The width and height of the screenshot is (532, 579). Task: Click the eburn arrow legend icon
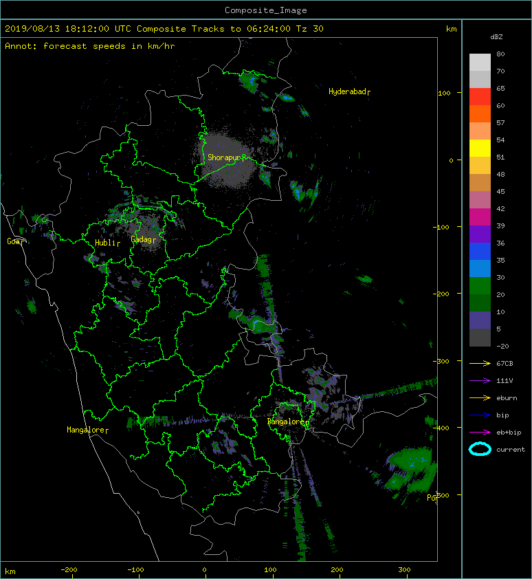tap(480, 398)
